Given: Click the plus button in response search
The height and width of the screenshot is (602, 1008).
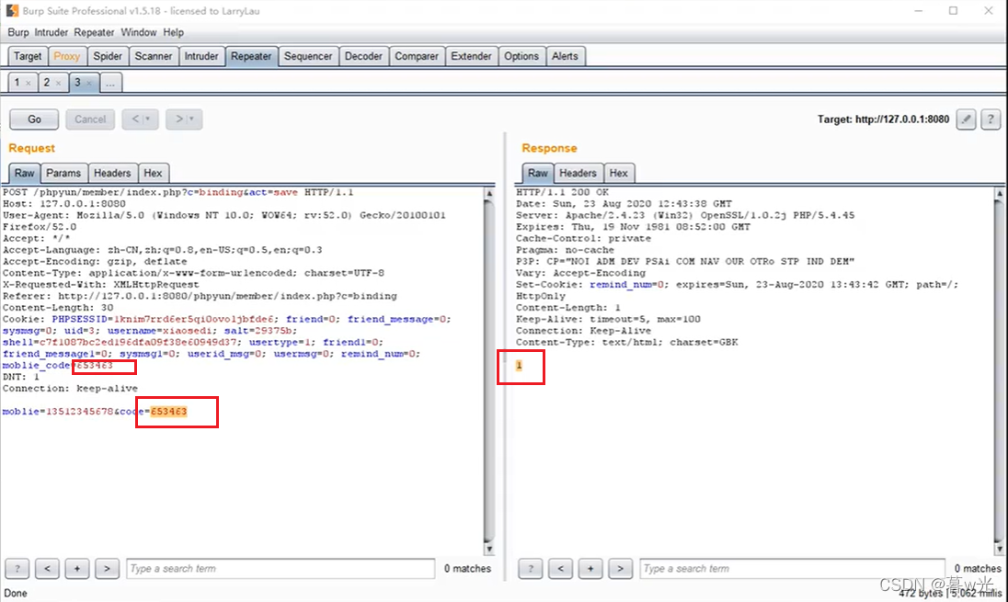Looking at the screenshot, I should (590, 569).
